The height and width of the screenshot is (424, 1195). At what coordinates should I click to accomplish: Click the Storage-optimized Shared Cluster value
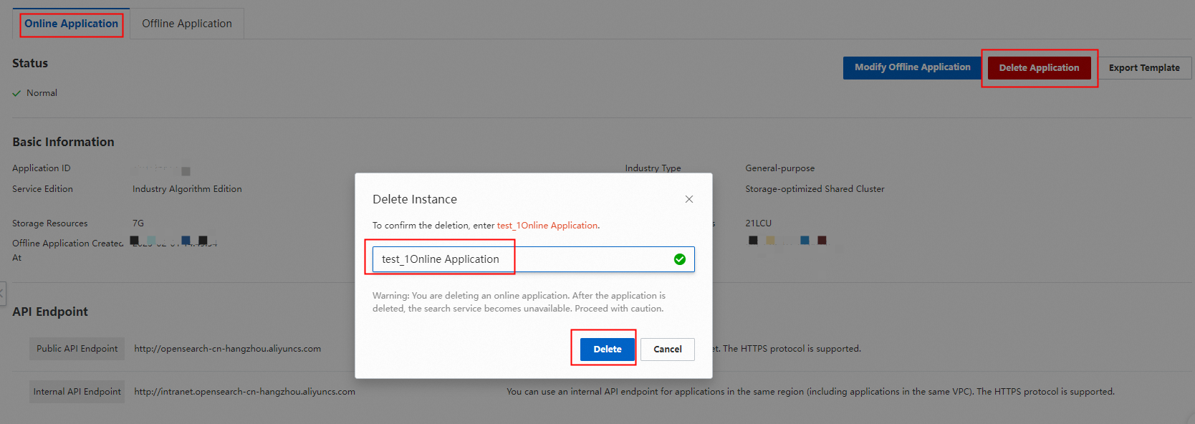(x=815, y=189)
